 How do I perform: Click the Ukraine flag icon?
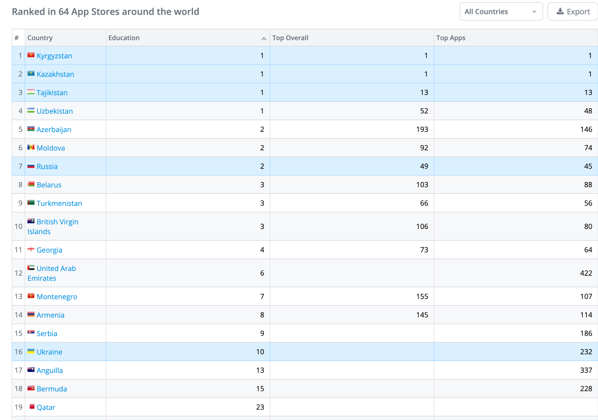31,351
